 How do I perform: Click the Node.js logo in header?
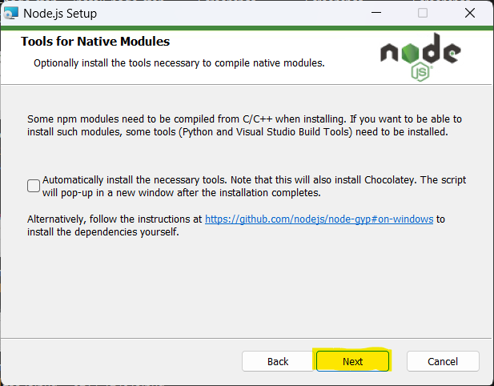tap(420, 57)
